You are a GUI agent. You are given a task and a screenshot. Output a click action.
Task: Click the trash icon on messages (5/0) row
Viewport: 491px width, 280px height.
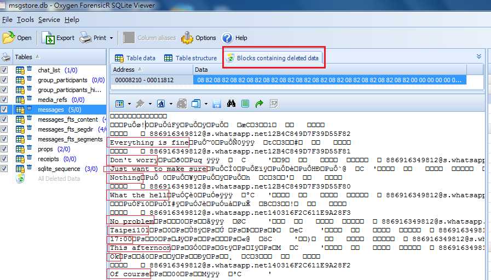point(29,108)
